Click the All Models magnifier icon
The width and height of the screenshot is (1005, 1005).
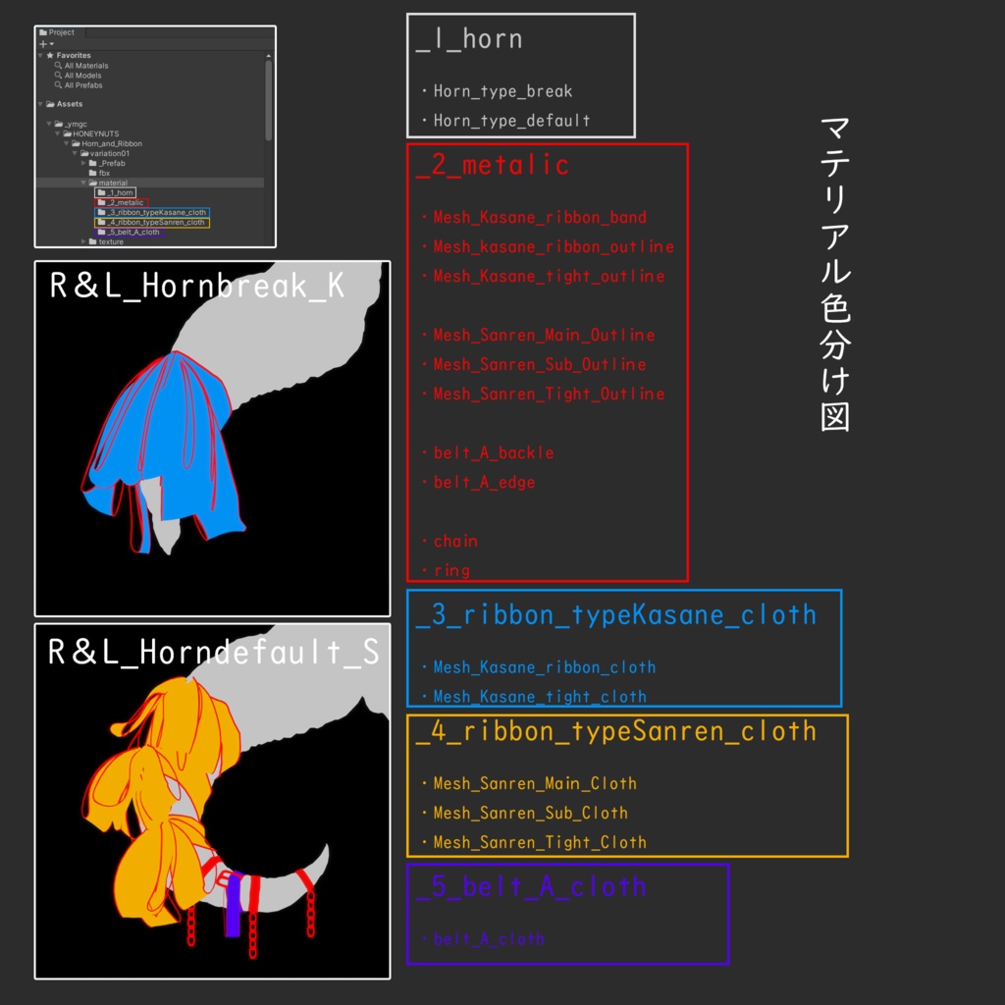pyautogui.click(x=58, y=76)
